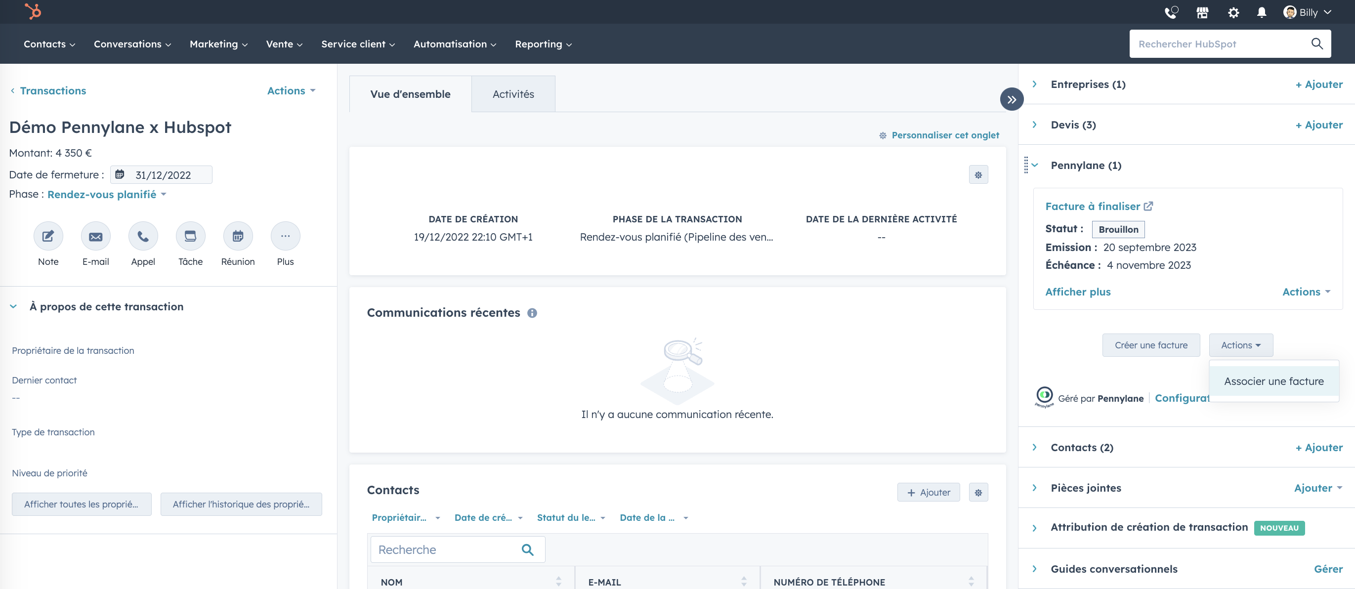Screen dimensions: 1355x589
Task: Schedule a meeting with the Réunion icon
Action: coord(238,236)
